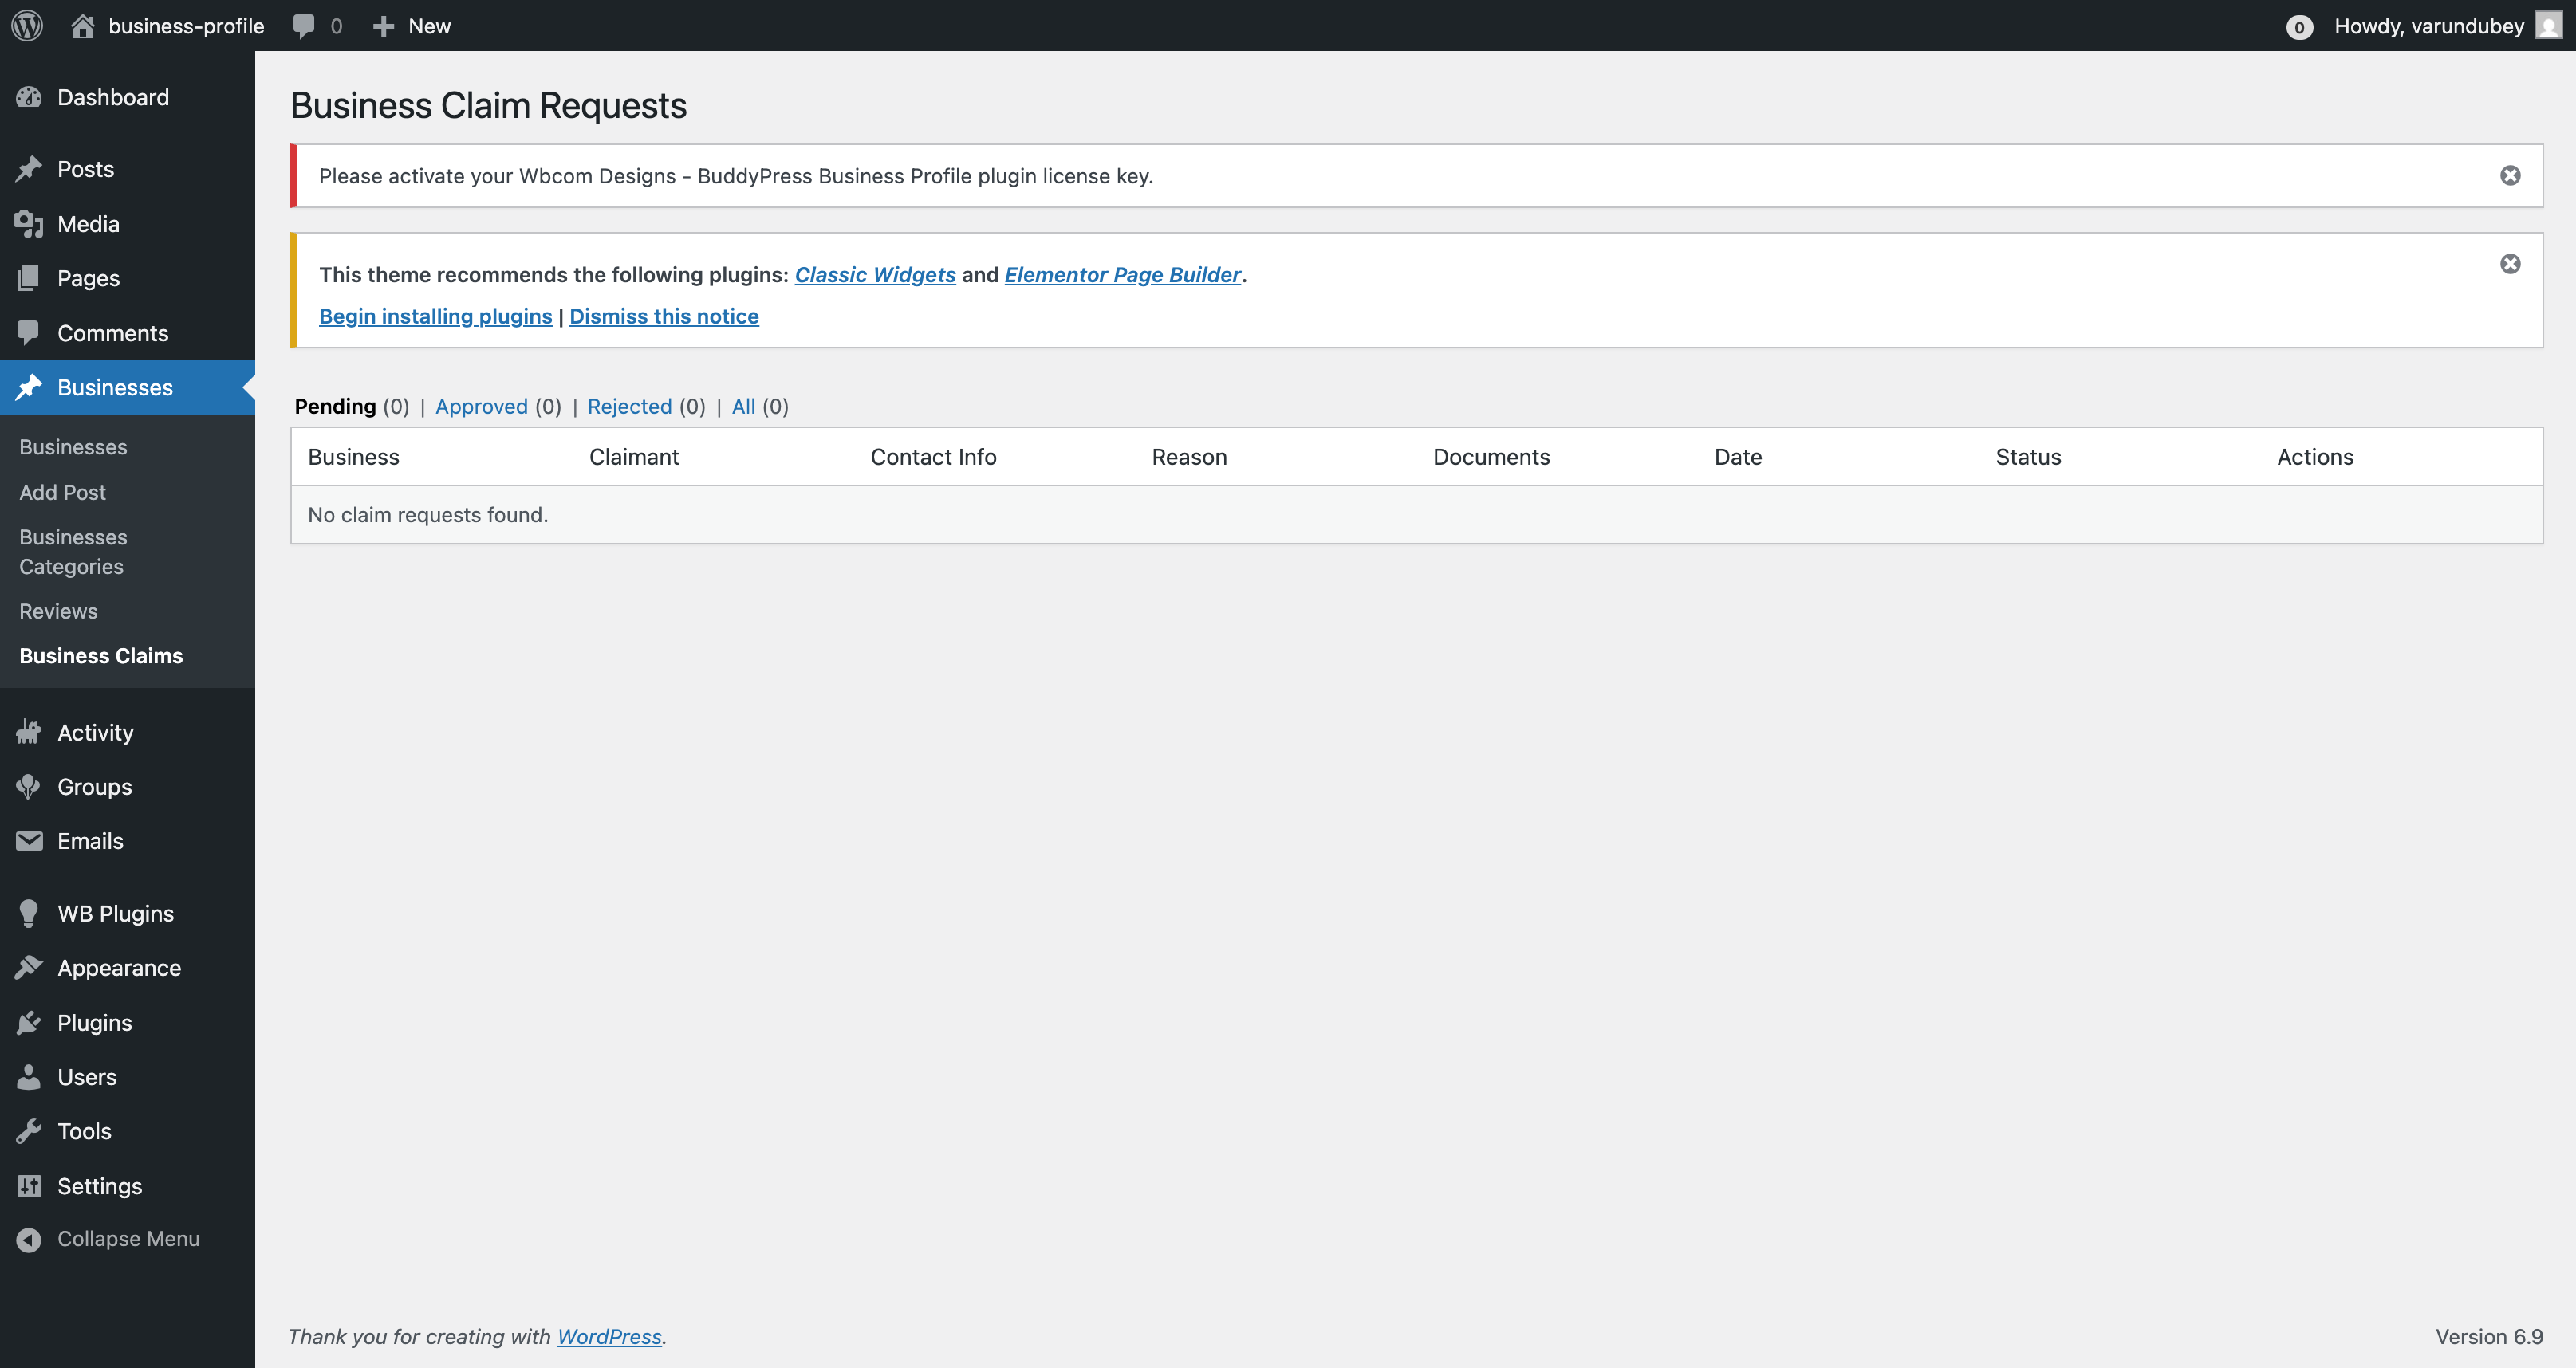The width and height of the screenshot is (2576, 1368).
Task: Click the Groups icon in sidebar
Action: click(29, 786)
